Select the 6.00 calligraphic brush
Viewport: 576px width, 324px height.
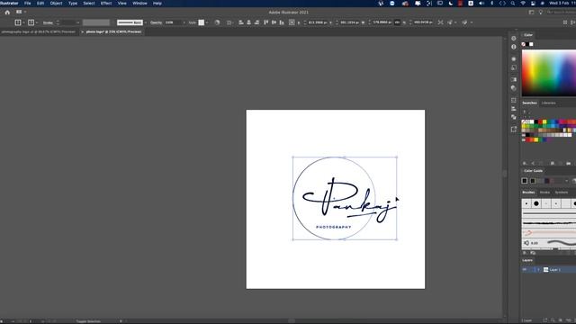pyautogui.click(x=549, y=243)
